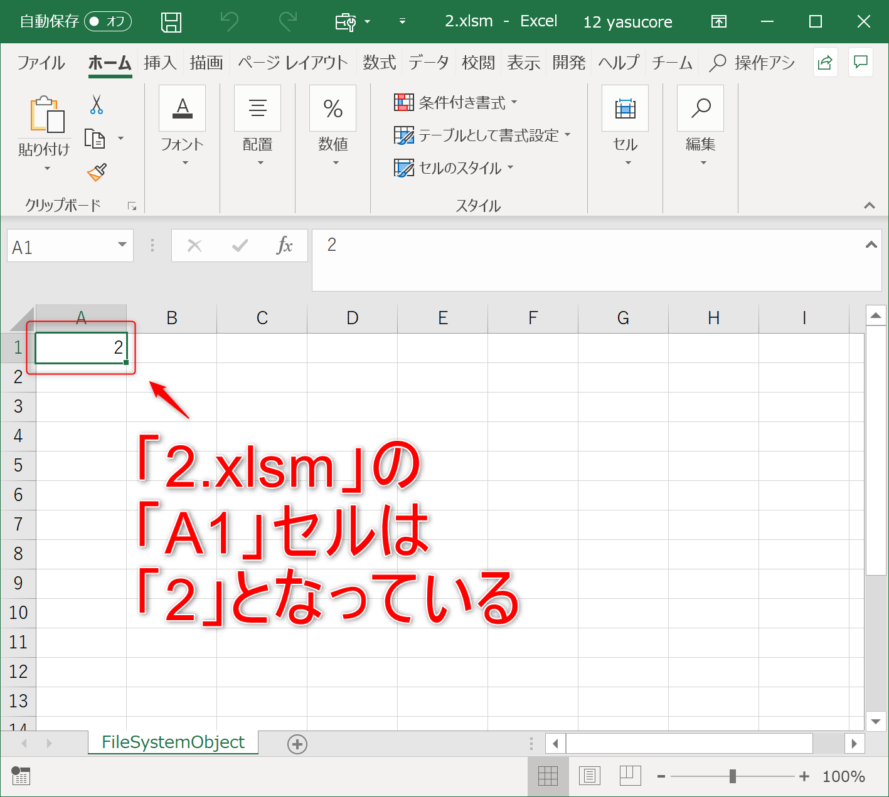Open the クリップボード dialog launcher

tap(132, 206)
